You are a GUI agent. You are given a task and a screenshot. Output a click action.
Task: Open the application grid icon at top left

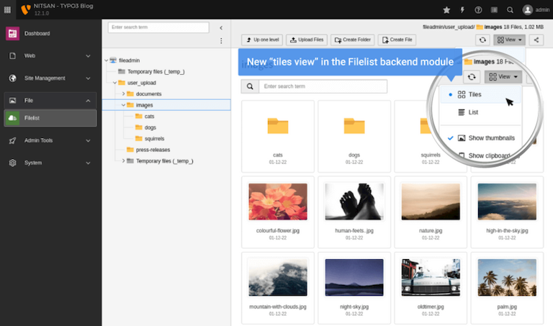pyautogui.click(x=7, y=10)
